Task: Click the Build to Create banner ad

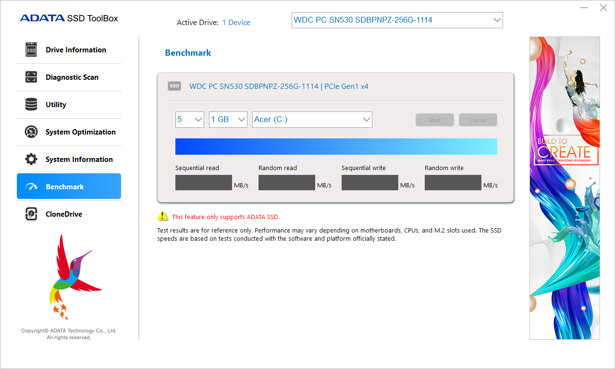Action: 565,188
